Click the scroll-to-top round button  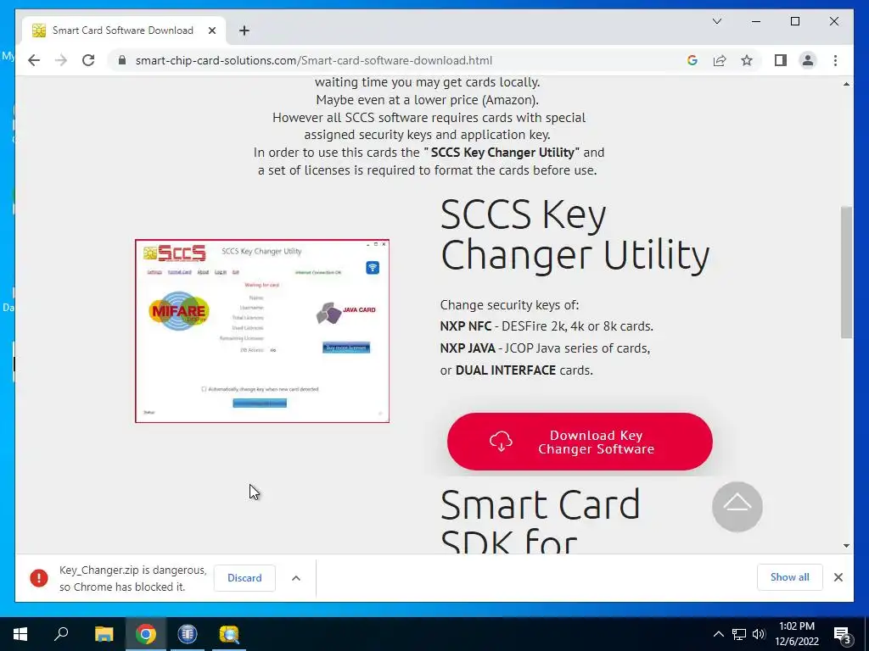[737, 507]
